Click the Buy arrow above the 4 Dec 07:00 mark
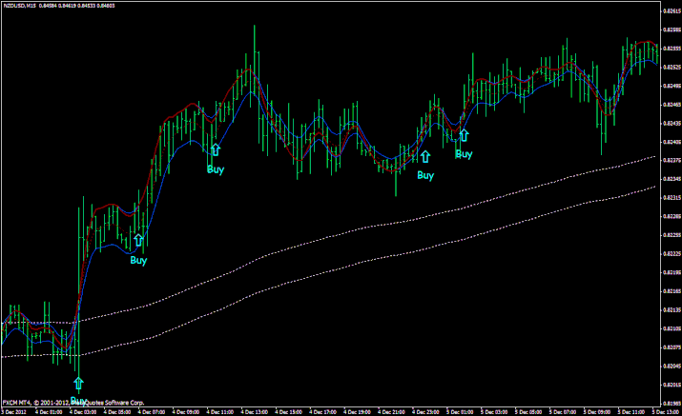The height and width of the screenshot is (416, 682). [x=138, y=240]
